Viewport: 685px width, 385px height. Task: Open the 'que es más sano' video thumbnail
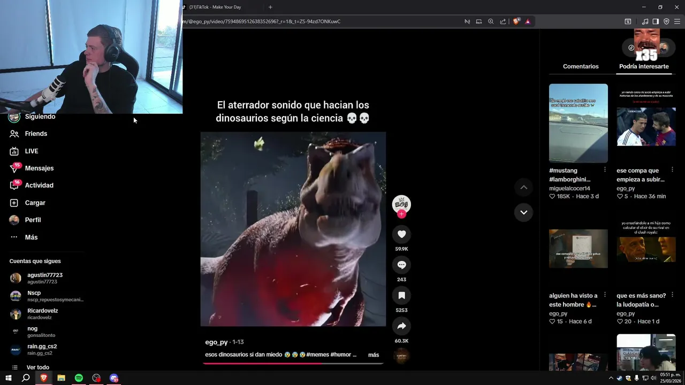tap(646, 249)
